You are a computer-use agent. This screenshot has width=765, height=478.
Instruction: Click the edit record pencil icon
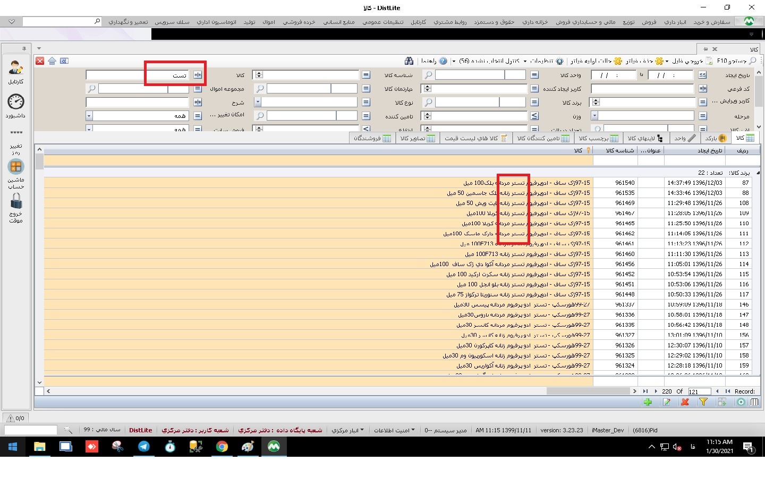[x=666, y=402]
